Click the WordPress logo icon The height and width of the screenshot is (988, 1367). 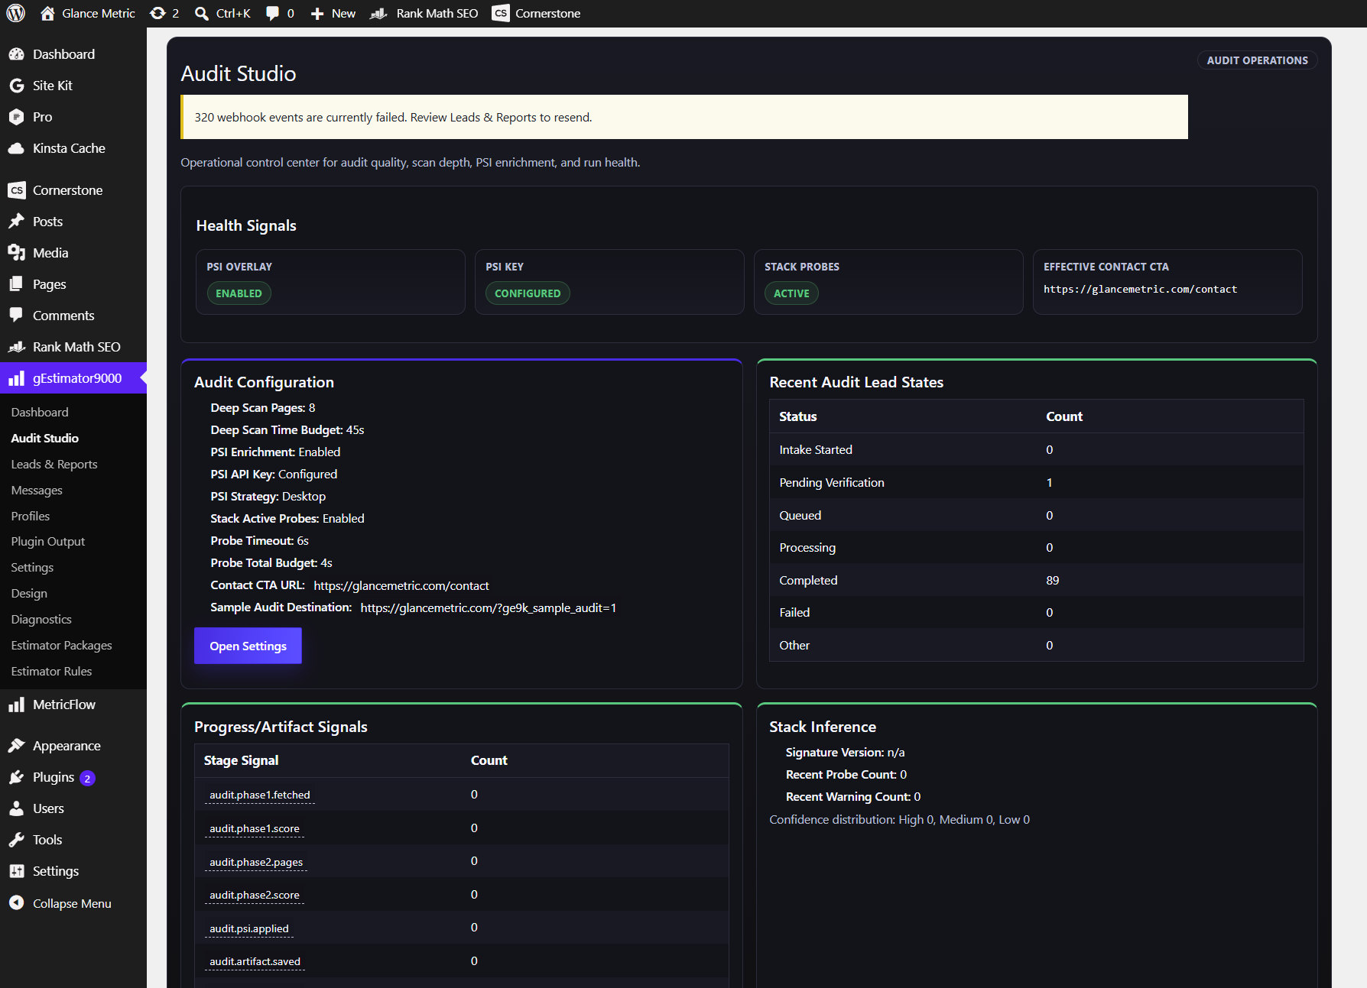(x=16, y=13)
